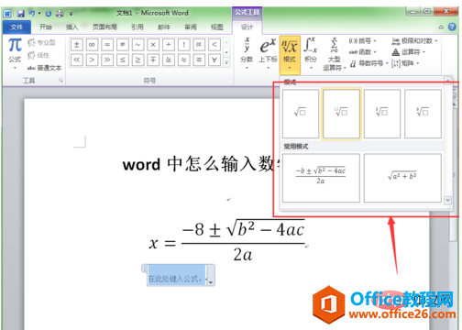
Task: Insert the multiplication × symbol
Action: tap(153, 45)
